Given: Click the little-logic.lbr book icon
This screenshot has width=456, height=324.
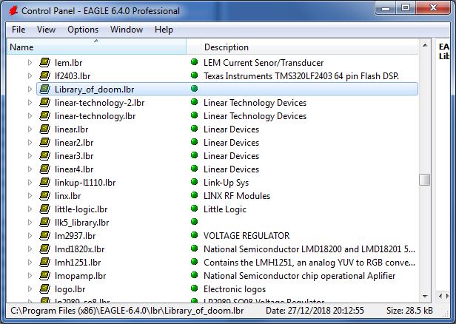Looking at the screenshot, I should point(44,209).
